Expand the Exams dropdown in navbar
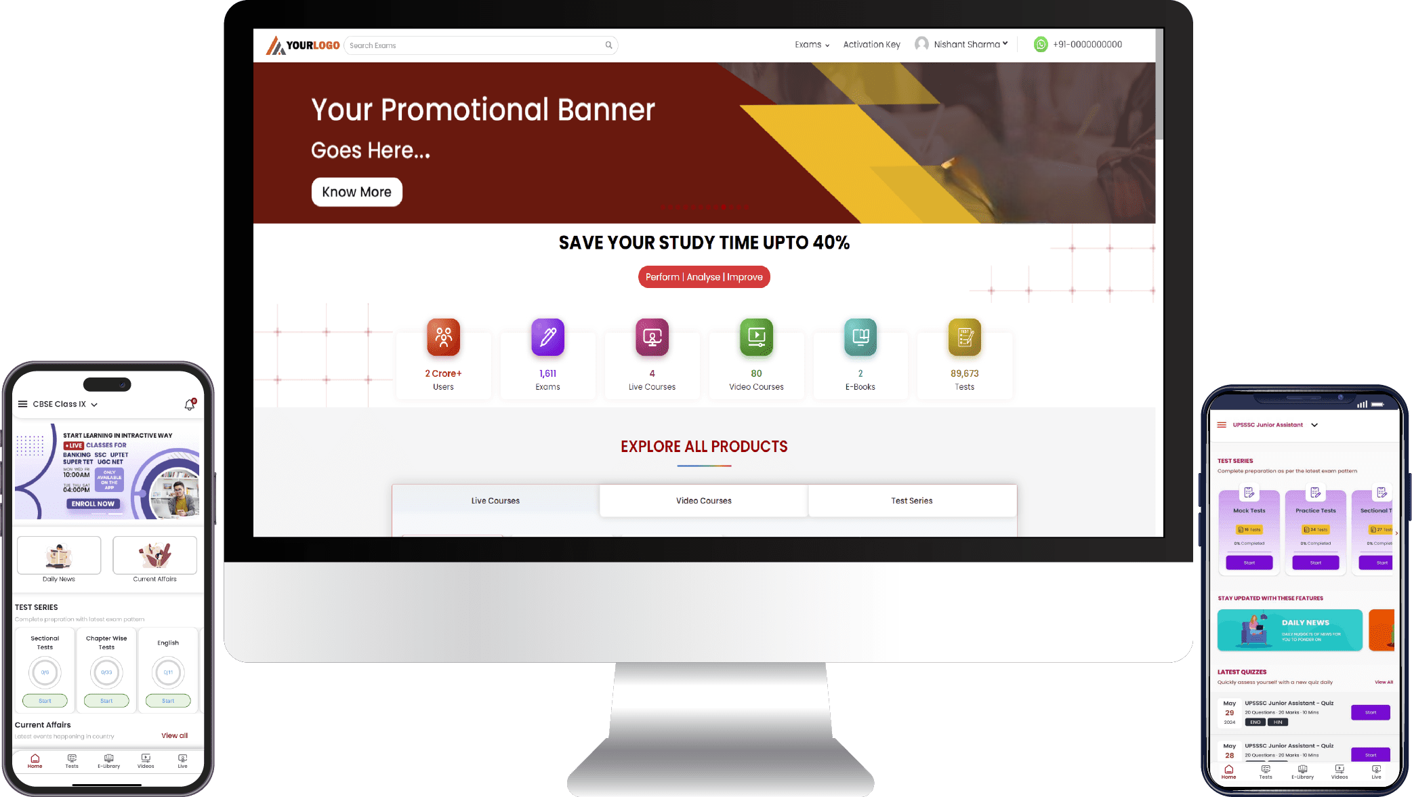 [812, 43]
